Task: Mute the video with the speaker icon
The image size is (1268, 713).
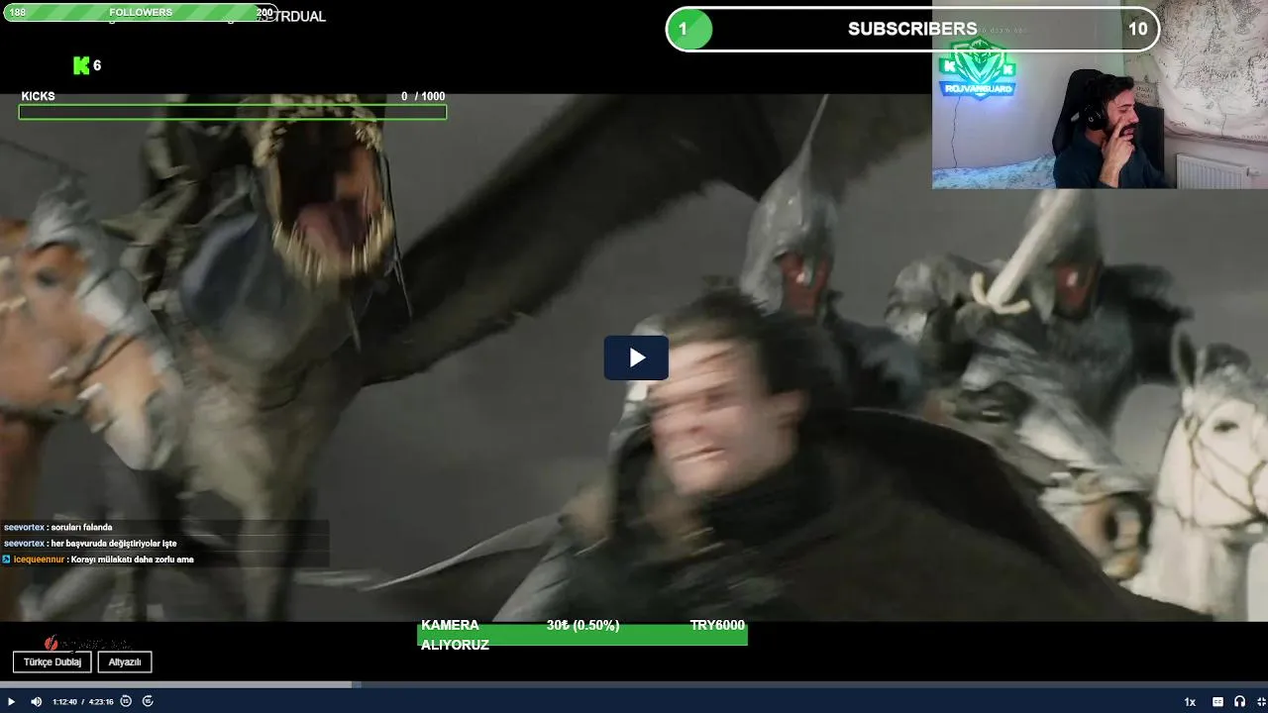Action: click(x=37, y=701)
